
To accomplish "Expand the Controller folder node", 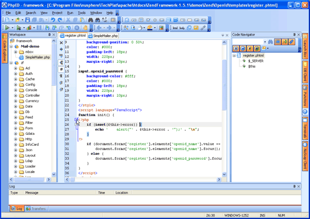I will 16,96.
